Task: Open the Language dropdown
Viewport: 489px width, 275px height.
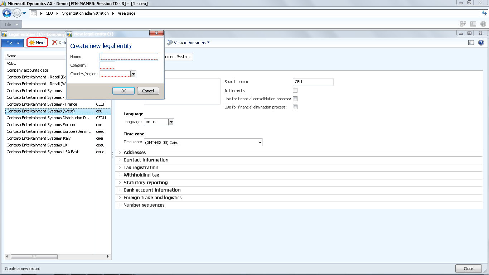Action: click(x=171, y=122)
